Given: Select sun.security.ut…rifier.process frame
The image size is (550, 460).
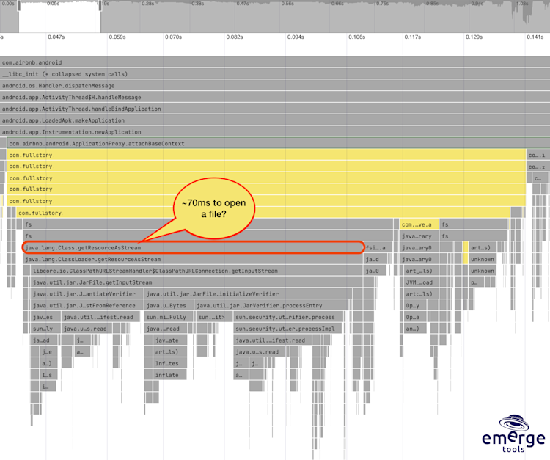Looking at the screenshot, I should [288, 317].
